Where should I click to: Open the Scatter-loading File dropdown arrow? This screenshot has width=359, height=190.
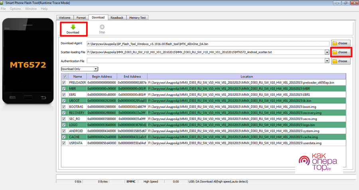pyautogui.click(x=327, y=52)
